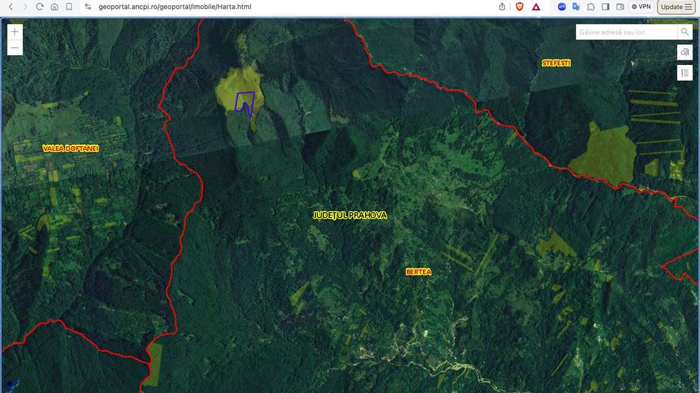Open Brave Shields lion icon

(519, 7)
